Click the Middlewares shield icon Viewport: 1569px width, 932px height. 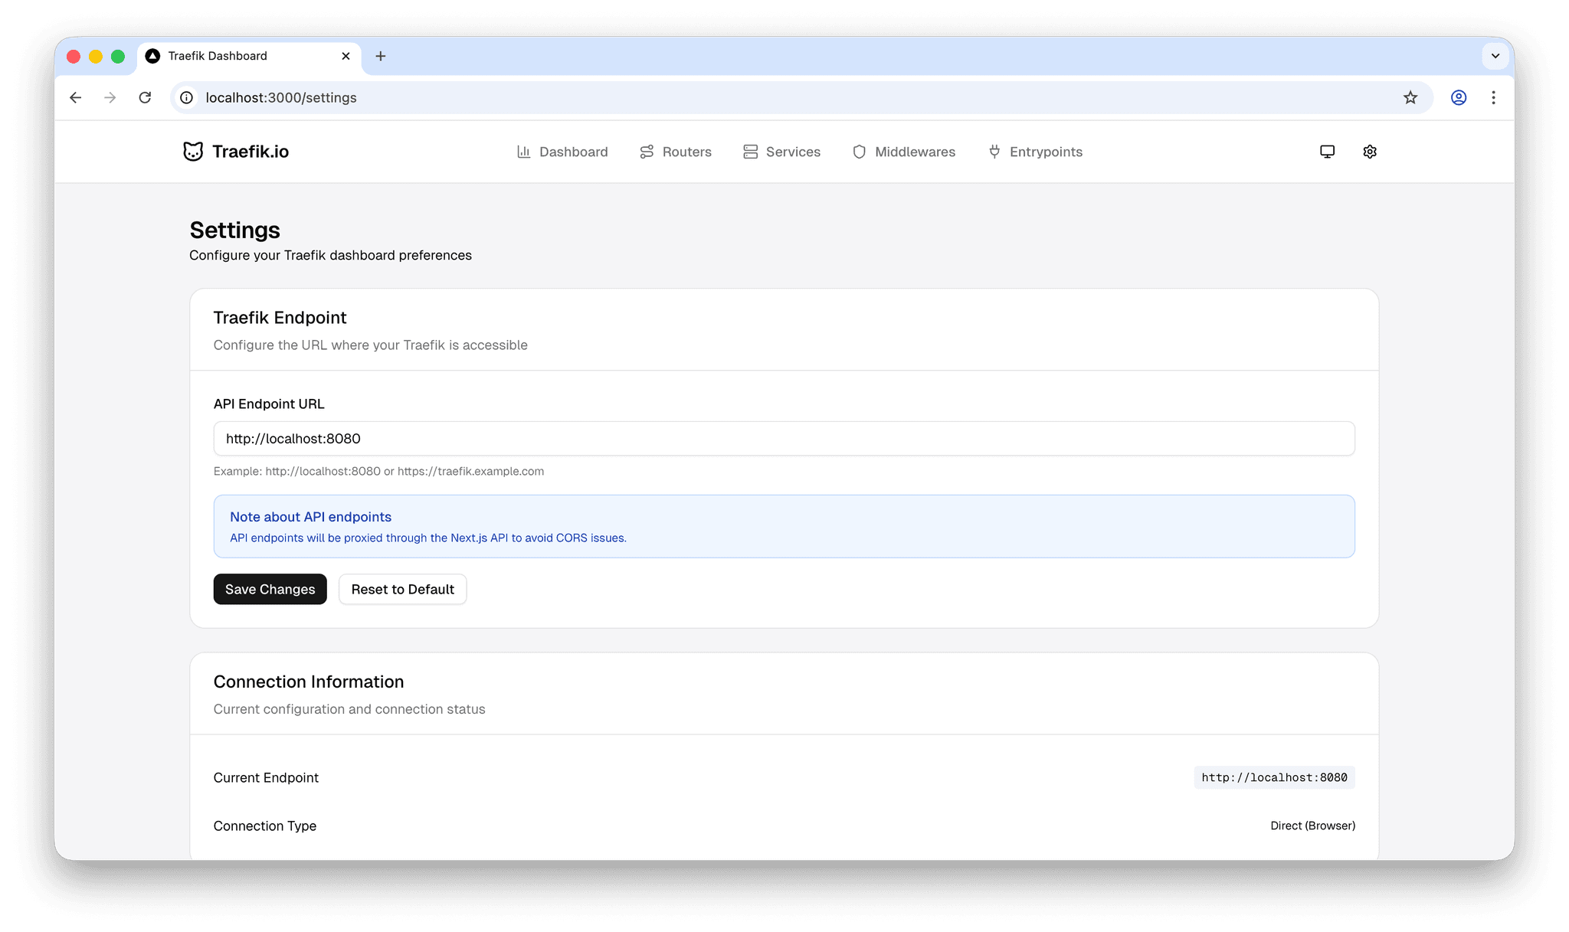click(x=859, y=152)
